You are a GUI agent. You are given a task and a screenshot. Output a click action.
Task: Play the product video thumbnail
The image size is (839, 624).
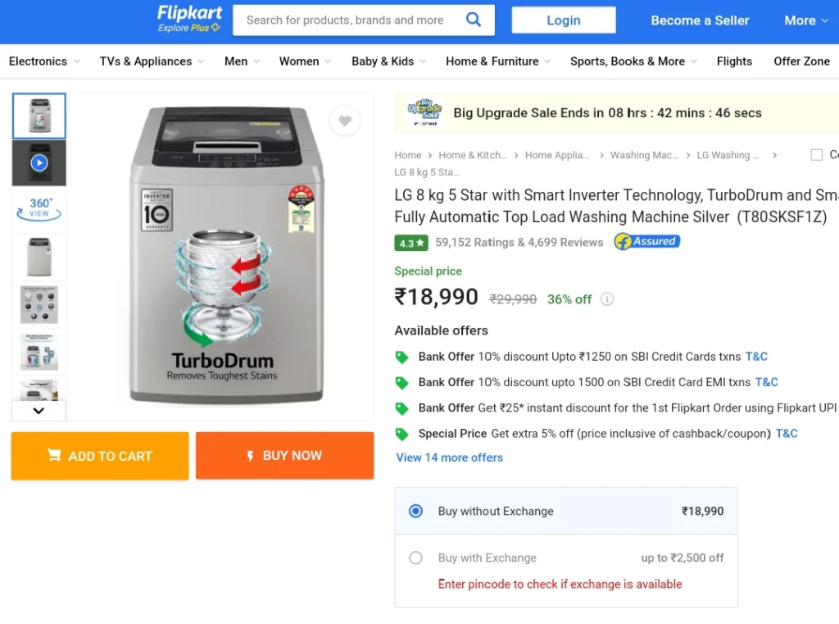39,163
